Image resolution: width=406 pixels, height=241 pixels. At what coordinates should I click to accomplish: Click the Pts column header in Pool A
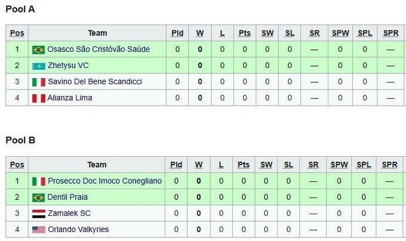pos(244,33)
